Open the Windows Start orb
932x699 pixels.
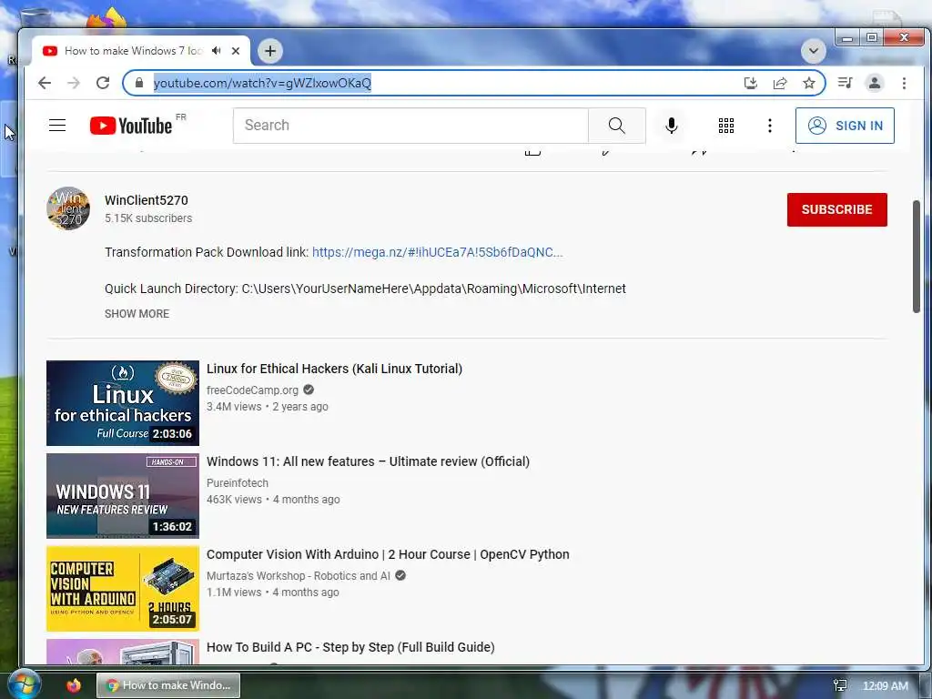tap(24, 684)
